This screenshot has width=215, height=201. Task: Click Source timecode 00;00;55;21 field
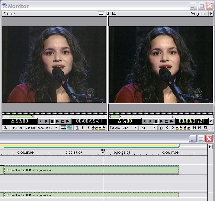click(89, 121)
